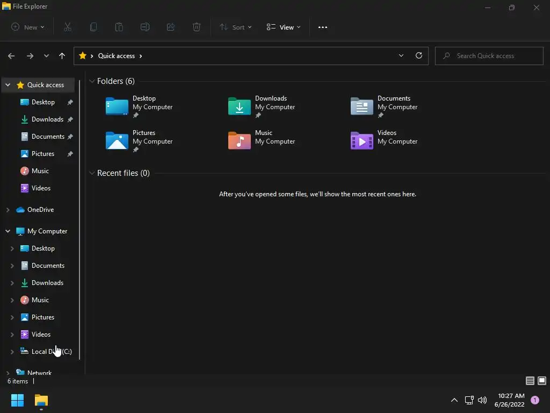Switch to large thumbnails view in status bar
This screenshot has height=413, width=550.
coord(542,381)
